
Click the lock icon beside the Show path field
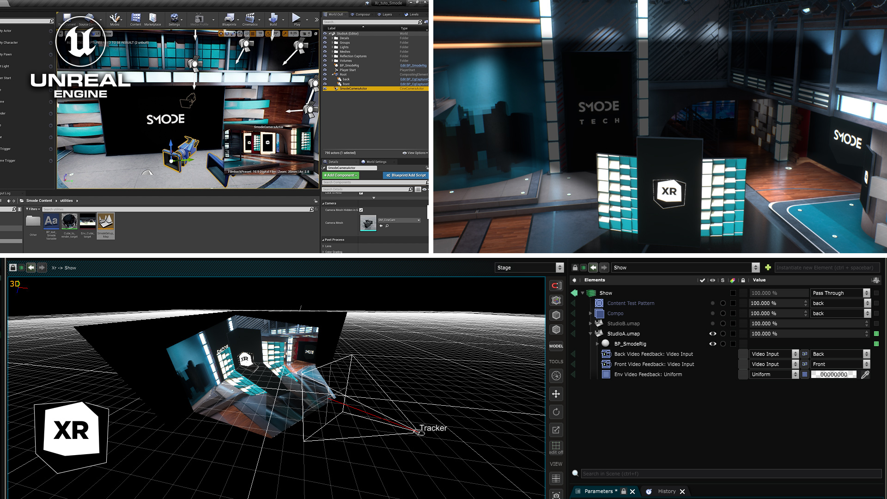point(575,268)
